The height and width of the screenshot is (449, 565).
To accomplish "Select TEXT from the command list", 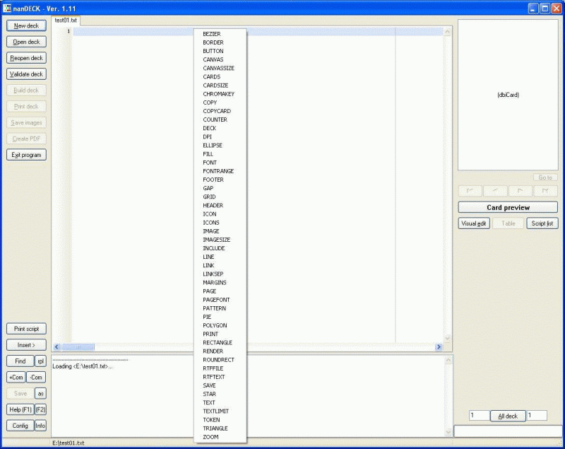I will [209, 403].
